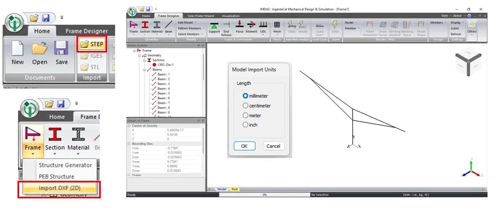Select the Force load icon
This screenshot has width=496, height=210.
(x=239, y=25)
